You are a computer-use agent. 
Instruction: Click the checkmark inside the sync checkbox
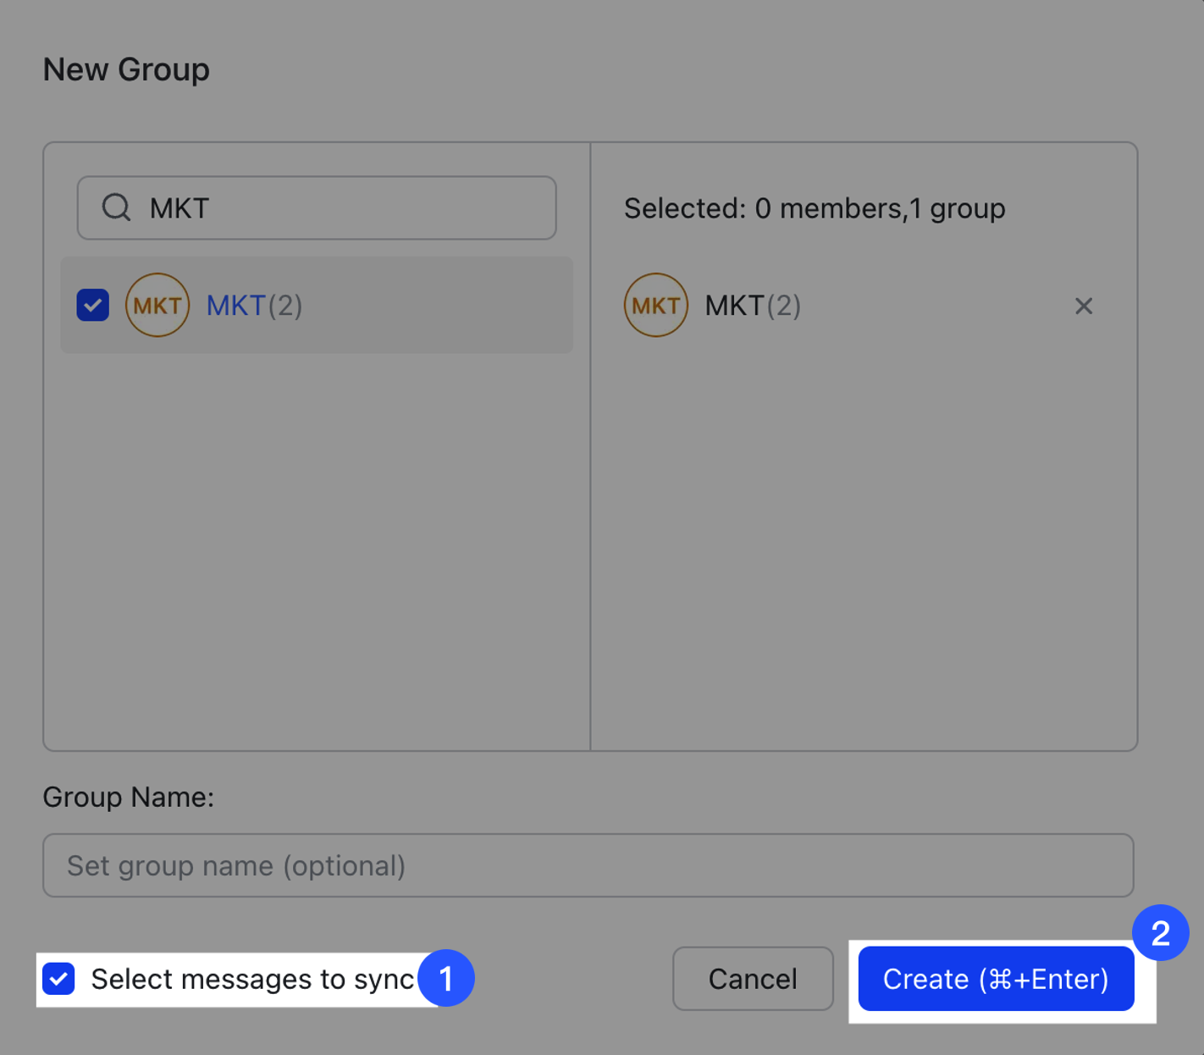point(58,980)
